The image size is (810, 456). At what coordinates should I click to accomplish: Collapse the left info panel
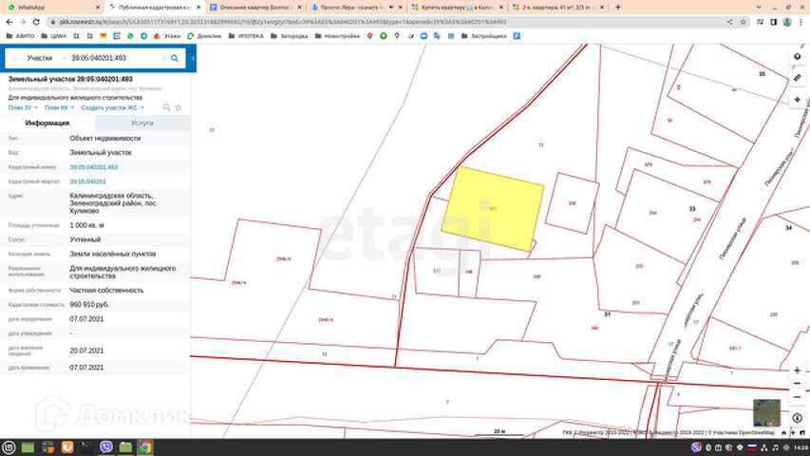pyautogui.click(x=193, y=58)
